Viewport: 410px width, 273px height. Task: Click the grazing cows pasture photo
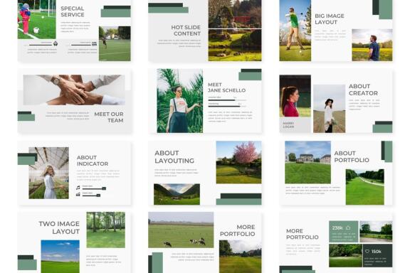(181, 230)
